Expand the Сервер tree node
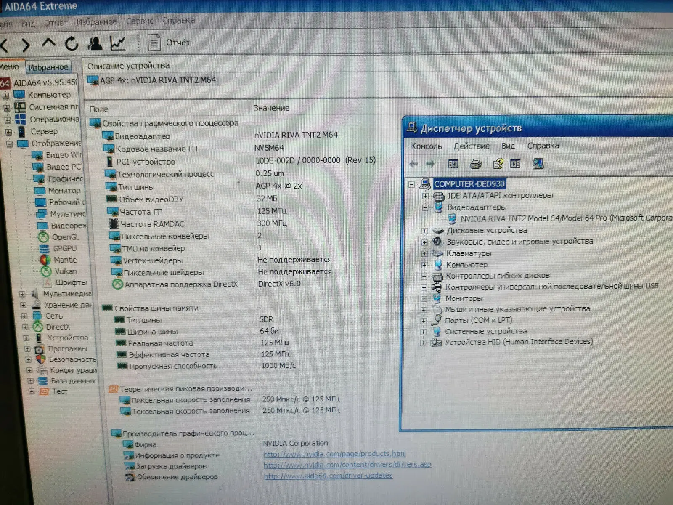 point(8,132)
